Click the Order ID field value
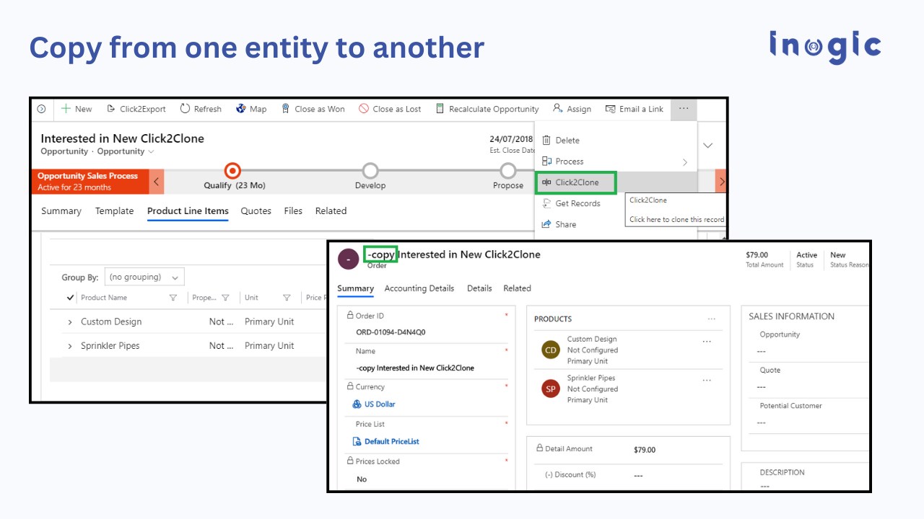 (x=391, y=332)
